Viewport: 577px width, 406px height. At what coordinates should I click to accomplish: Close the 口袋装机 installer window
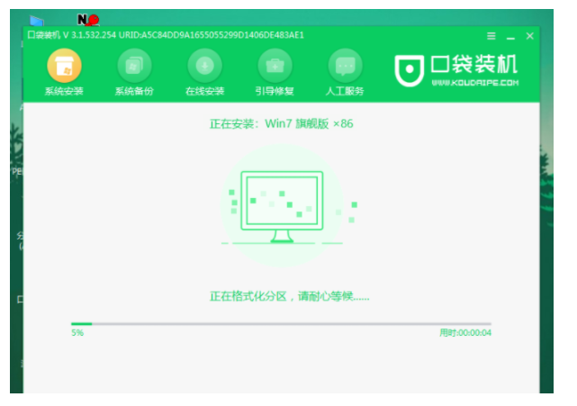tap(529, 35)
